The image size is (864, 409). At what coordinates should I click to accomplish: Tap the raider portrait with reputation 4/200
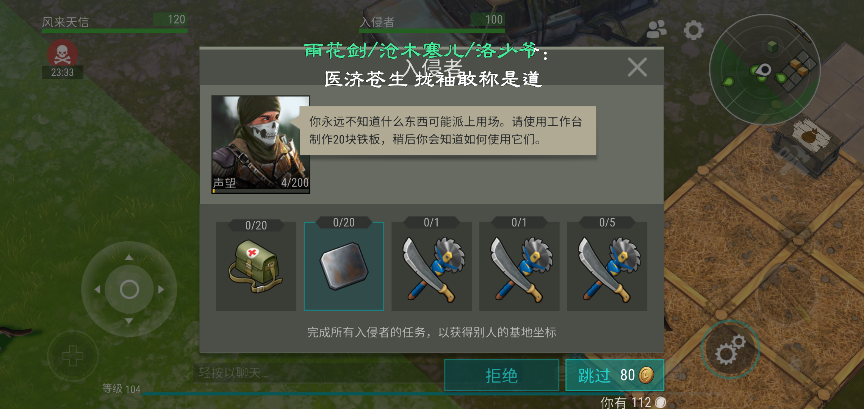pos(261,144)
